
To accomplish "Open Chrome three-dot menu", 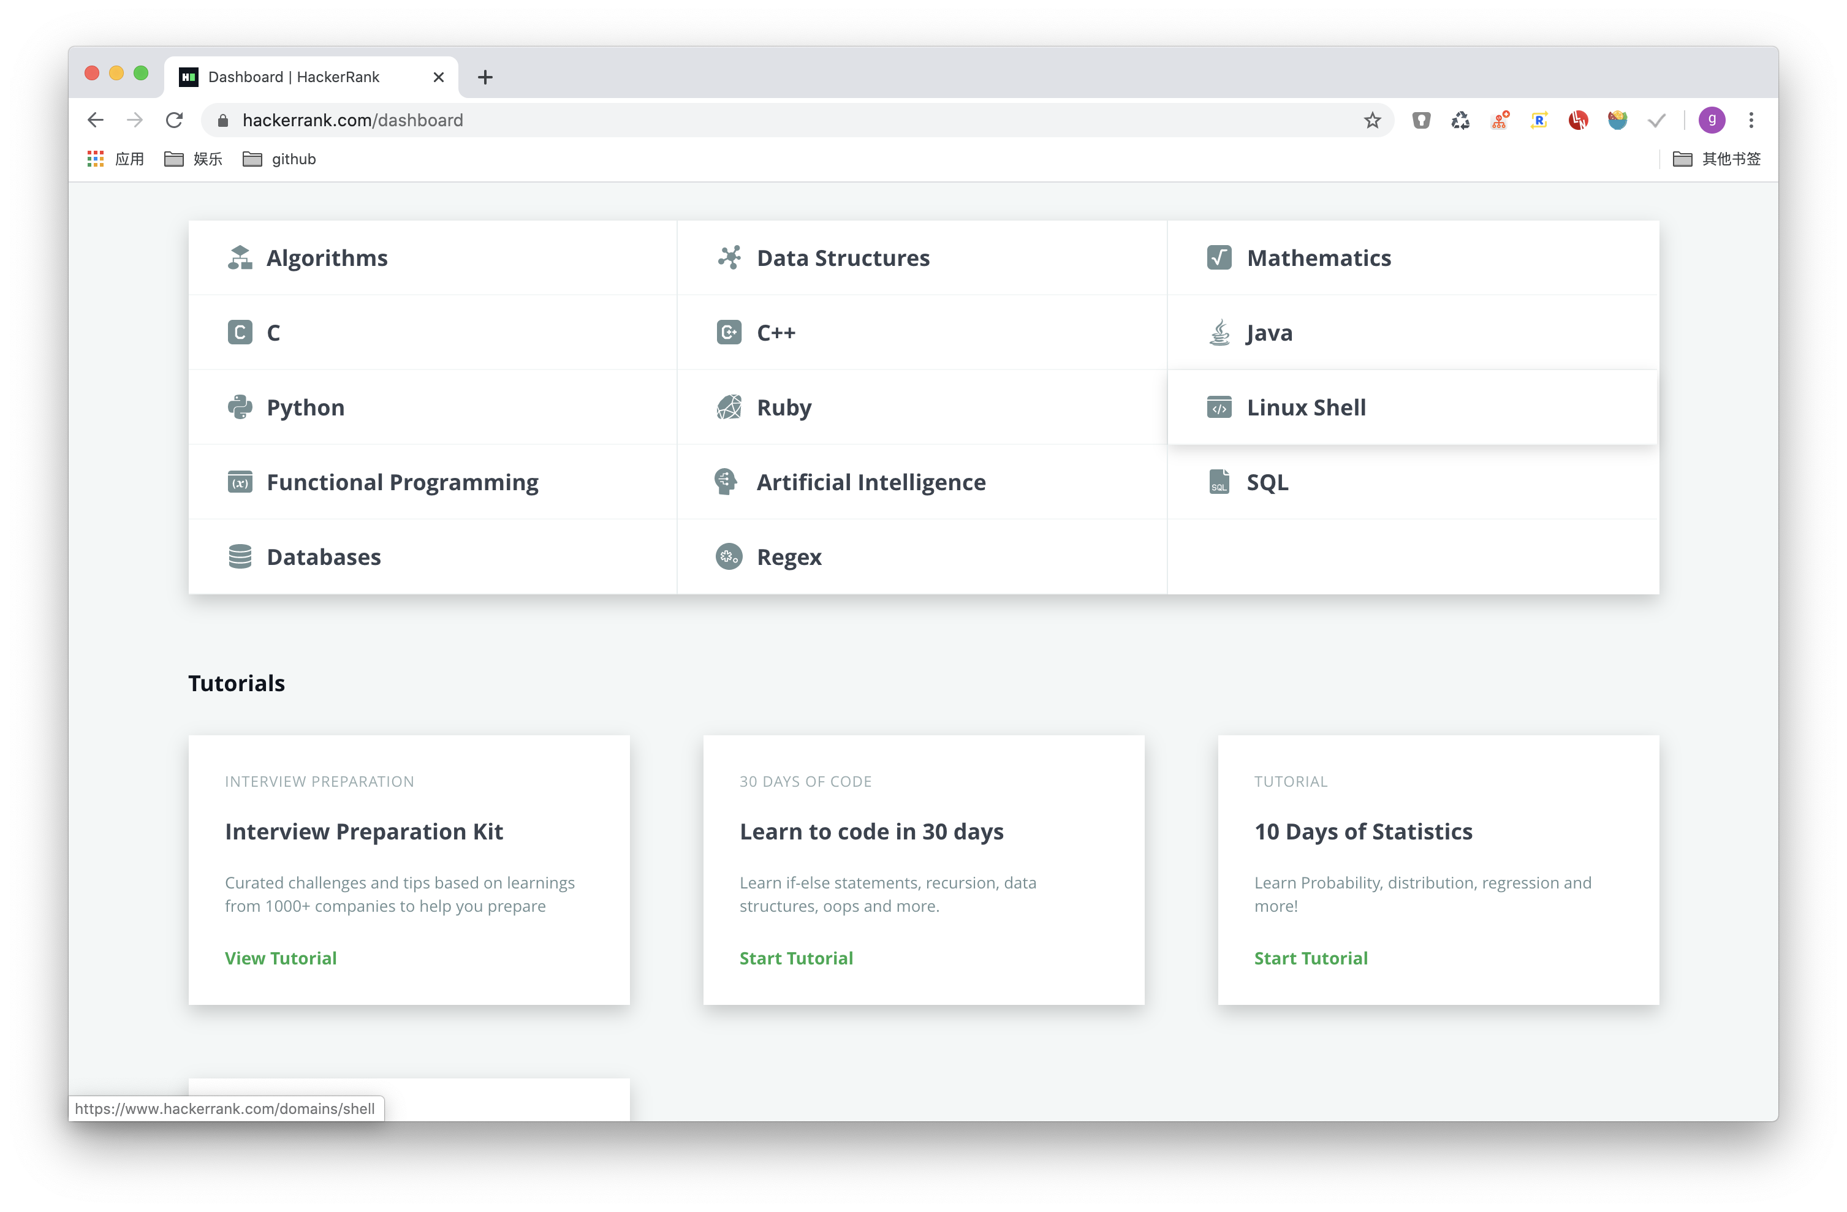I will pyautogui.click(x=1751, y=120).
